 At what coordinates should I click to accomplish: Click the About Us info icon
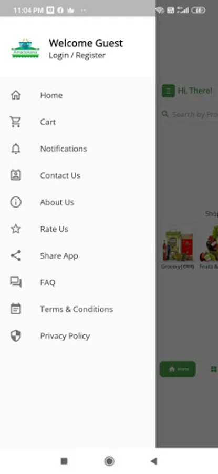[16, 202]
